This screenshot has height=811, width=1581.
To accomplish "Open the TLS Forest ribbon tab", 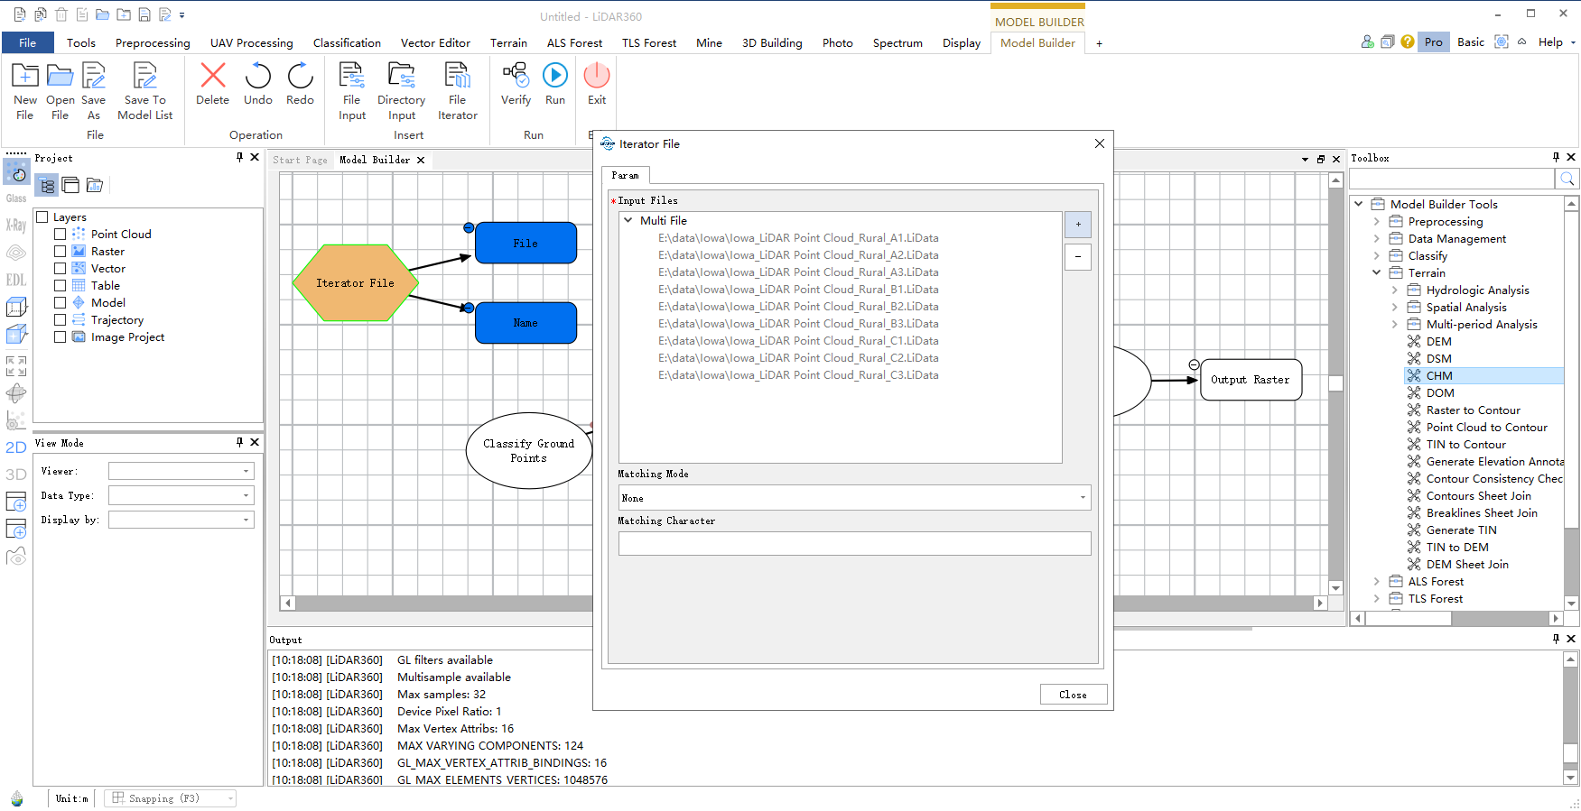I will point(649,42).
